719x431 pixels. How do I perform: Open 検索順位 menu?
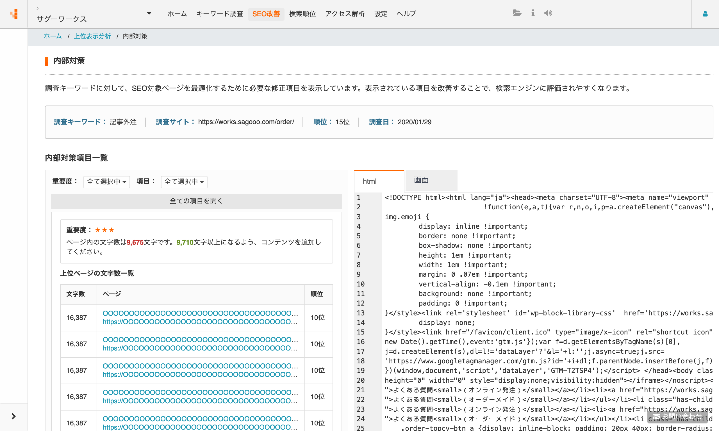coord(302,14)
